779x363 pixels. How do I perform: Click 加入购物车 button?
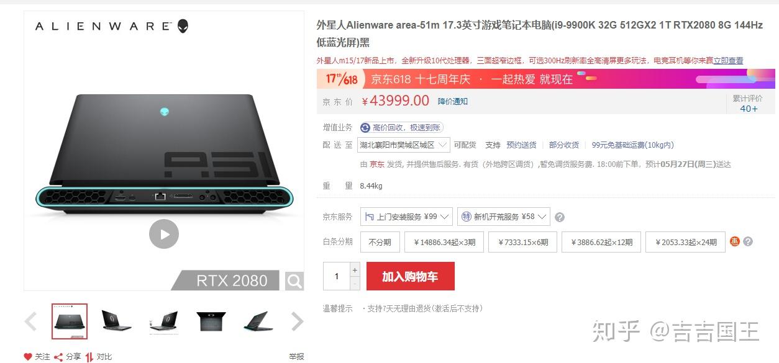pos(411,276)
